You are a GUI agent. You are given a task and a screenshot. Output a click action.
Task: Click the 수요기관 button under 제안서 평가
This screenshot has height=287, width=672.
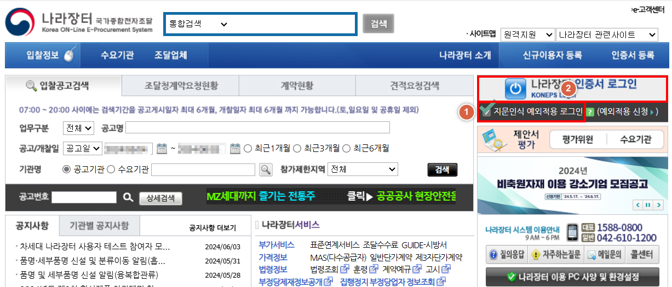tap(635, 139)
